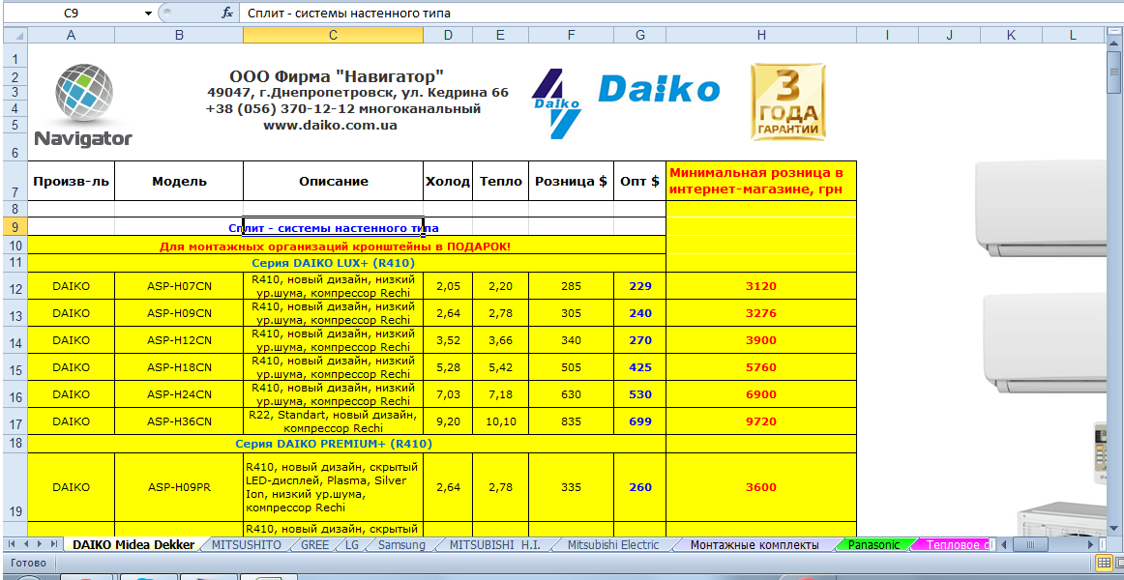Viewport: 1124px width, 580px height.
Task: Switch to Normal view in status bar
Action: tap(1106, 563)
